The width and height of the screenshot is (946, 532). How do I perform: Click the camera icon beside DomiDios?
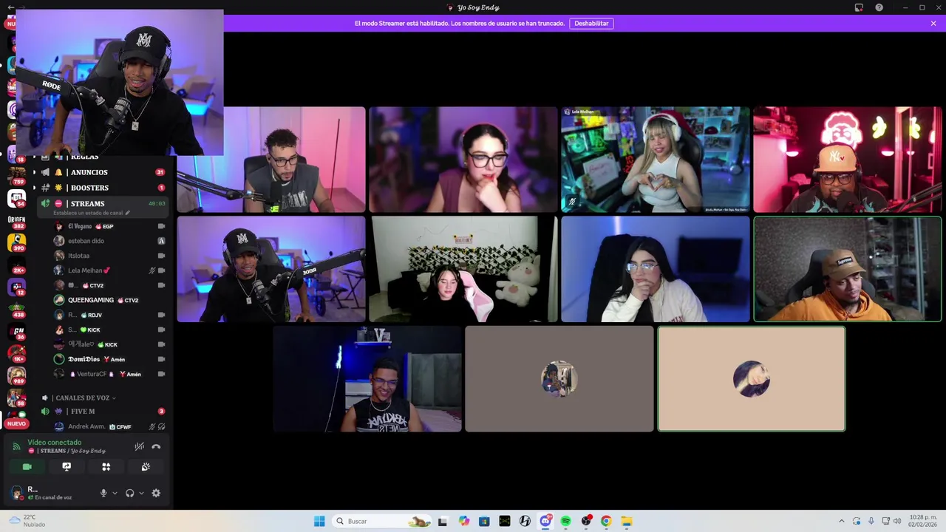click(161, 359)
